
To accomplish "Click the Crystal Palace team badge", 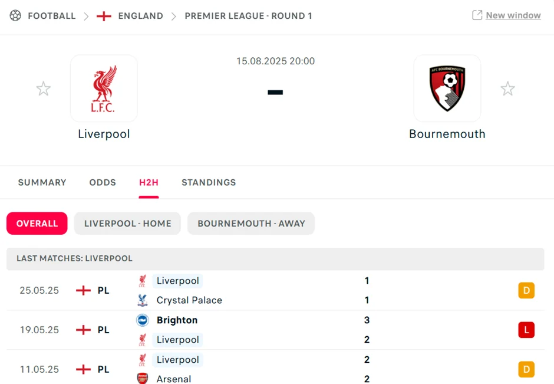I will [x=142, y=300].
